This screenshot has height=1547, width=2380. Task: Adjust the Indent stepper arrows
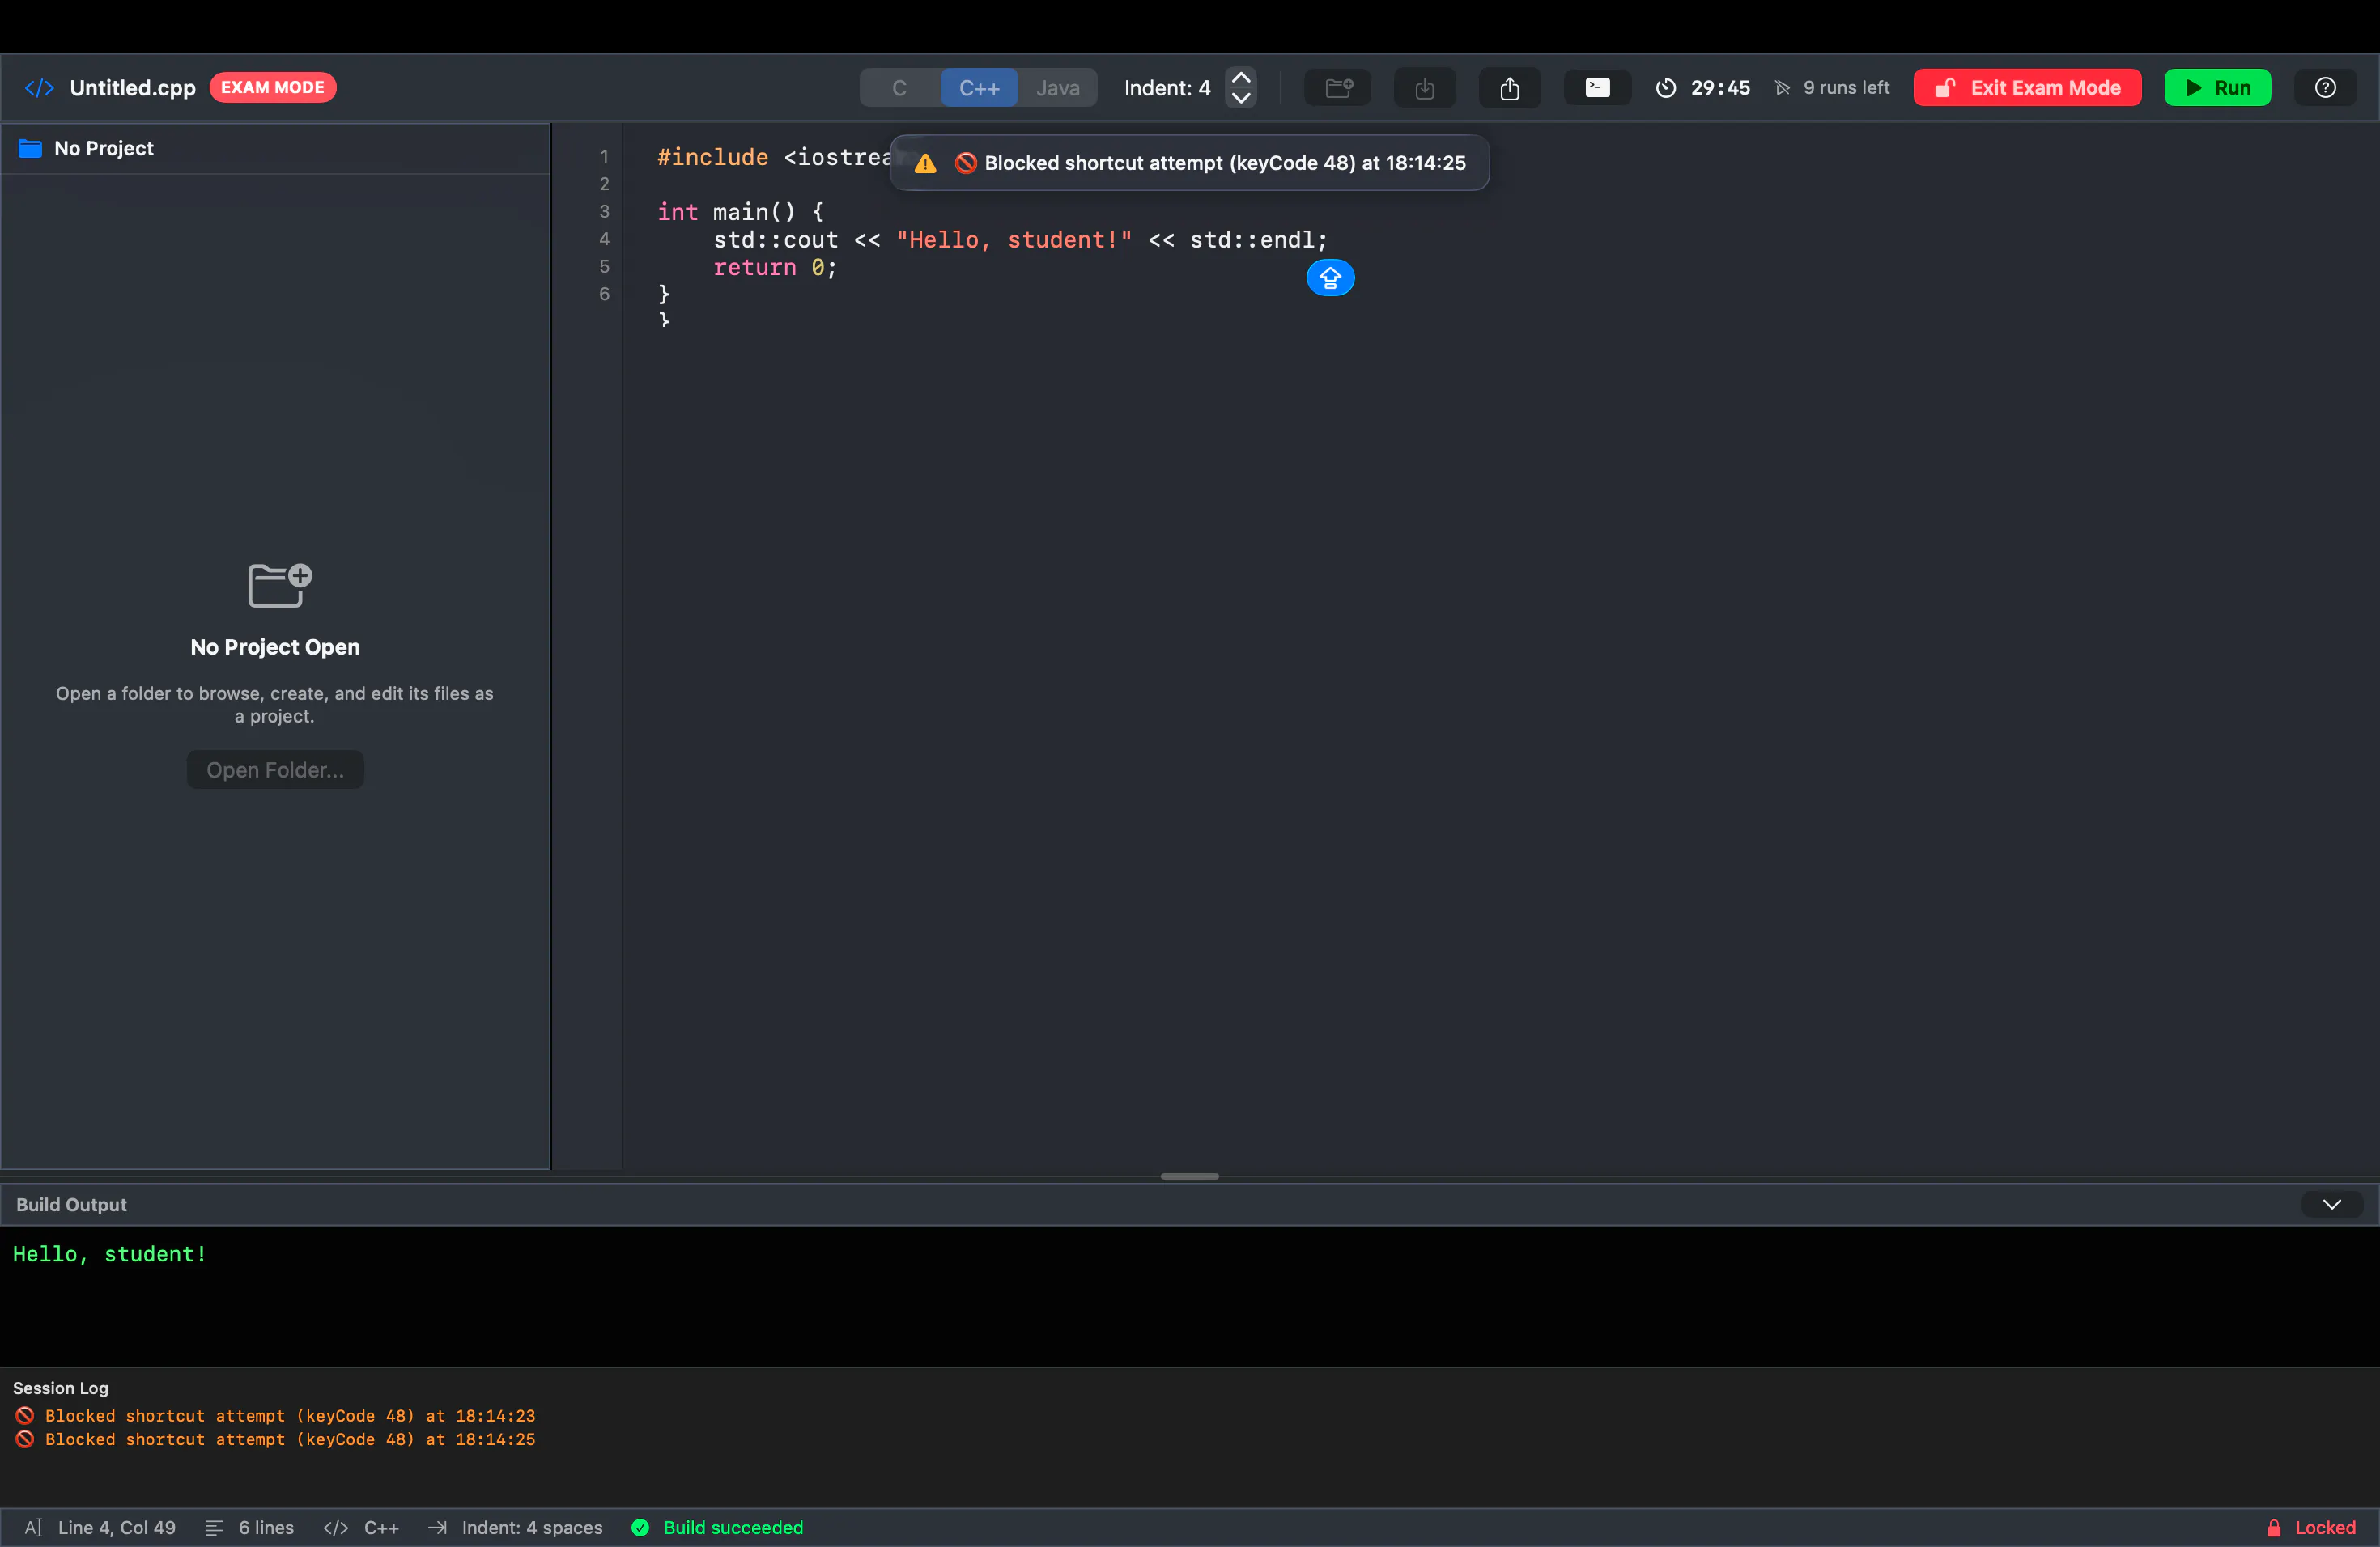(1241, 88)
